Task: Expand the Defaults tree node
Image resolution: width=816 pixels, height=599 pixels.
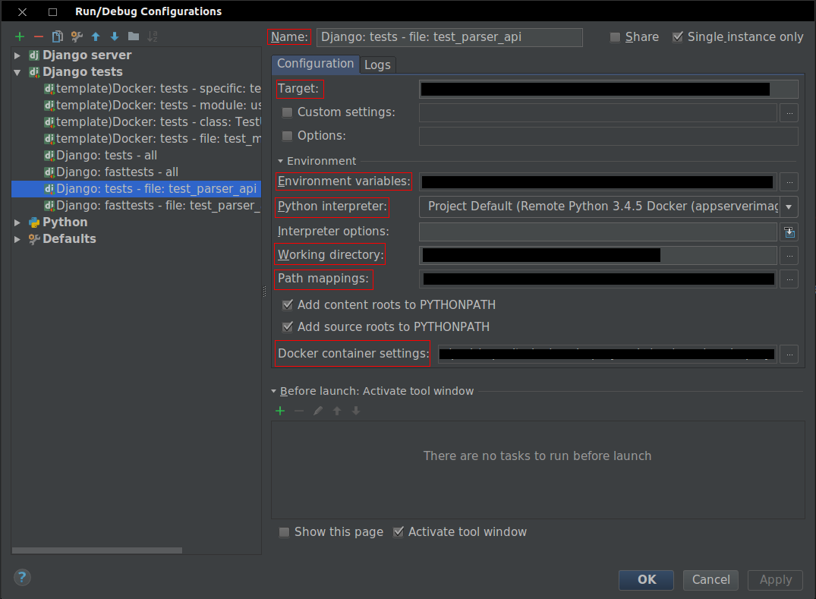Action: point(17,239)
